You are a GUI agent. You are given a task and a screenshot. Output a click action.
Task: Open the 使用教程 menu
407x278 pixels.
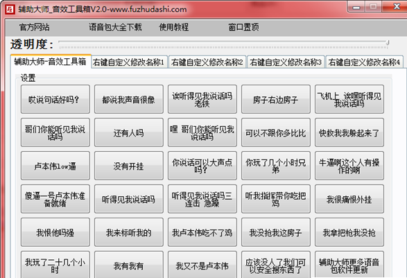point(173,27)
